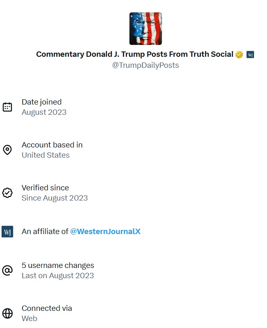Click the small WJ badge beside the name
Image resolution: width=267 pixels, height=328 pixels.
pos(250,55)
